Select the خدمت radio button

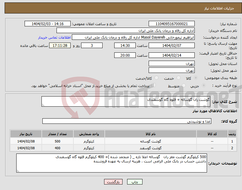(x=178, y=78)
